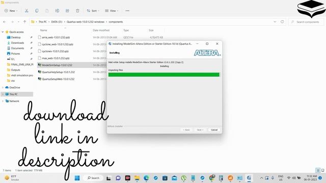Sort files by Date modified column
Viewport: 326px width, 183px height.
101,30
